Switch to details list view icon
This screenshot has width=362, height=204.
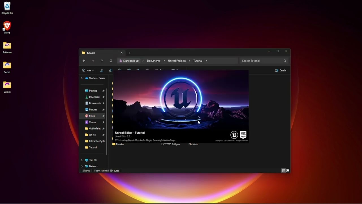pos(284,171)
